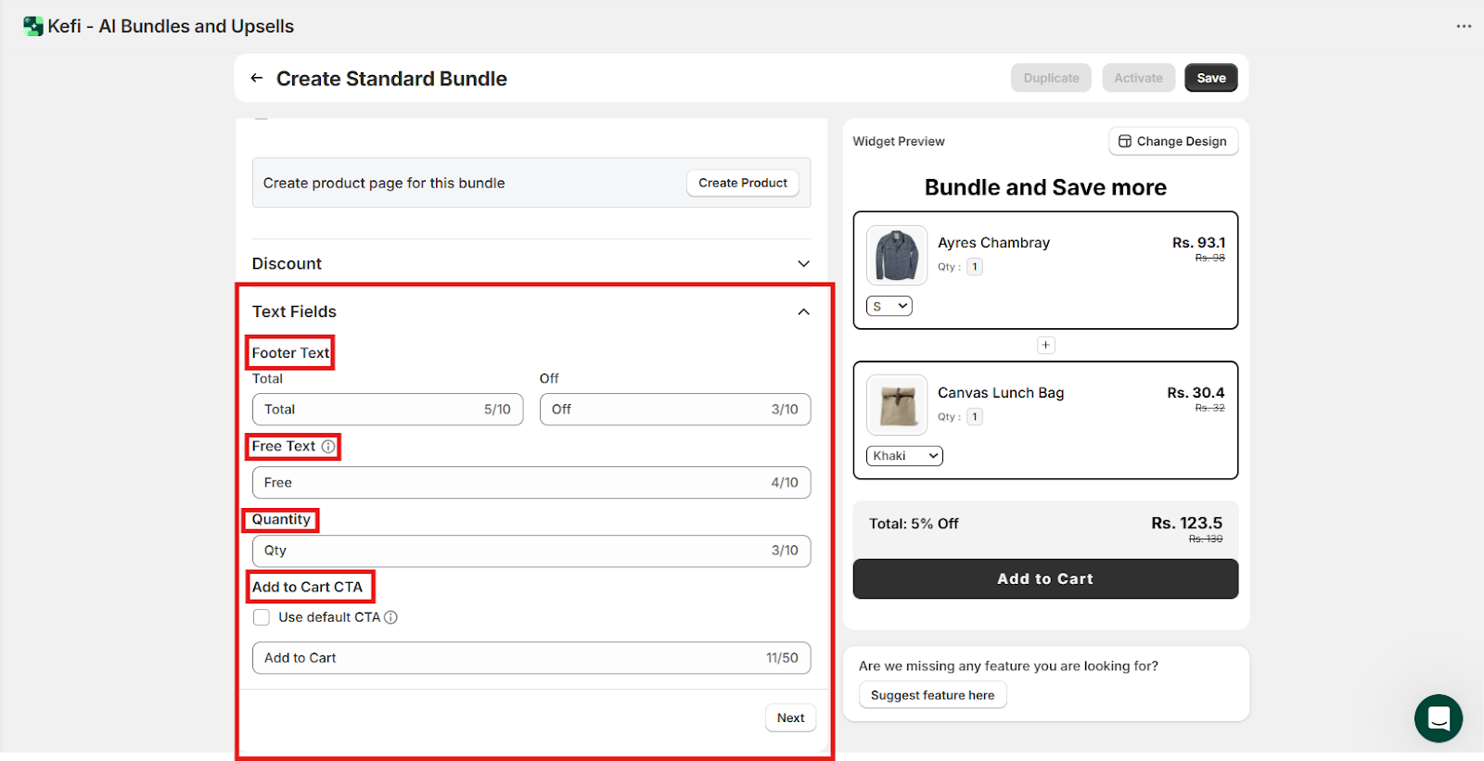1484x761 pixels.
Task: Click the Kefi app logo icon
Action: coord(33,26)
